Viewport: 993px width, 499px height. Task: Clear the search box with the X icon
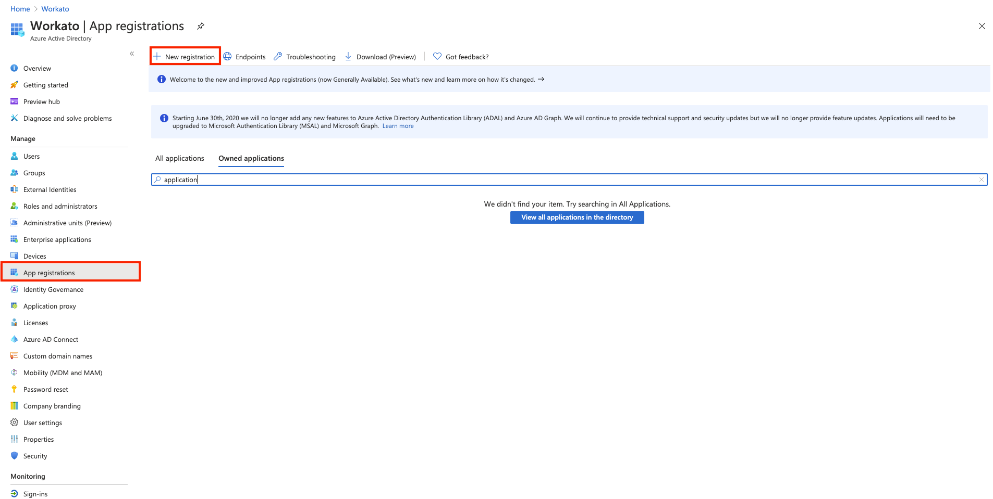click(x=981, y=180)
